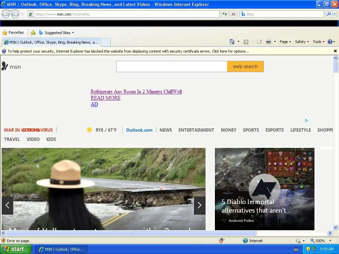Image resolution: width=339 pixels, height=254 pixels.
Task: Open the recent pages dropdown beside Forward
Action: point(22,14)
